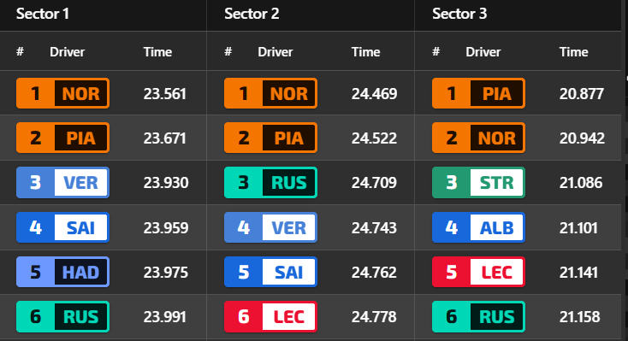Image resolution: width=628 pixels, height=341 pixels.
Task: Click the 24.469 time in Sector 2
Action: point(374,94)
